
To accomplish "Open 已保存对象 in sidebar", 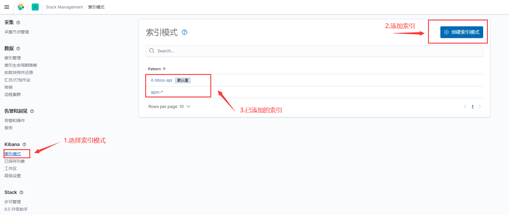I will click(15, 161).
